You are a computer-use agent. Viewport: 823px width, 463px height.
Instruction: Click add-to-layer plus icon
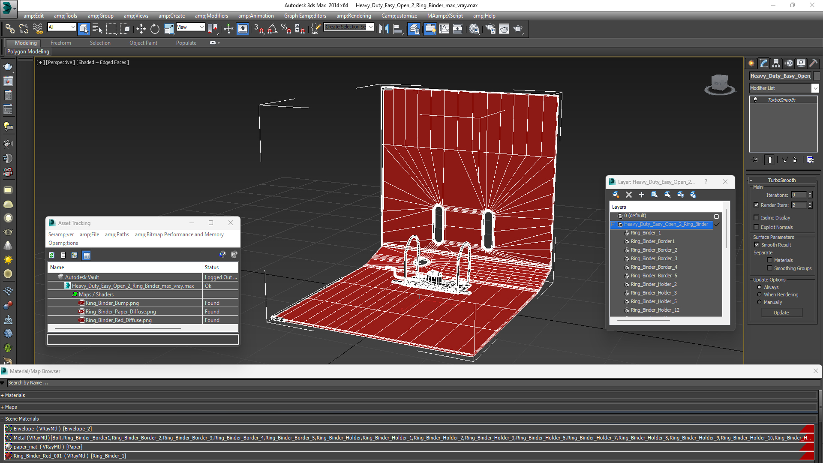tap(641, 195)
